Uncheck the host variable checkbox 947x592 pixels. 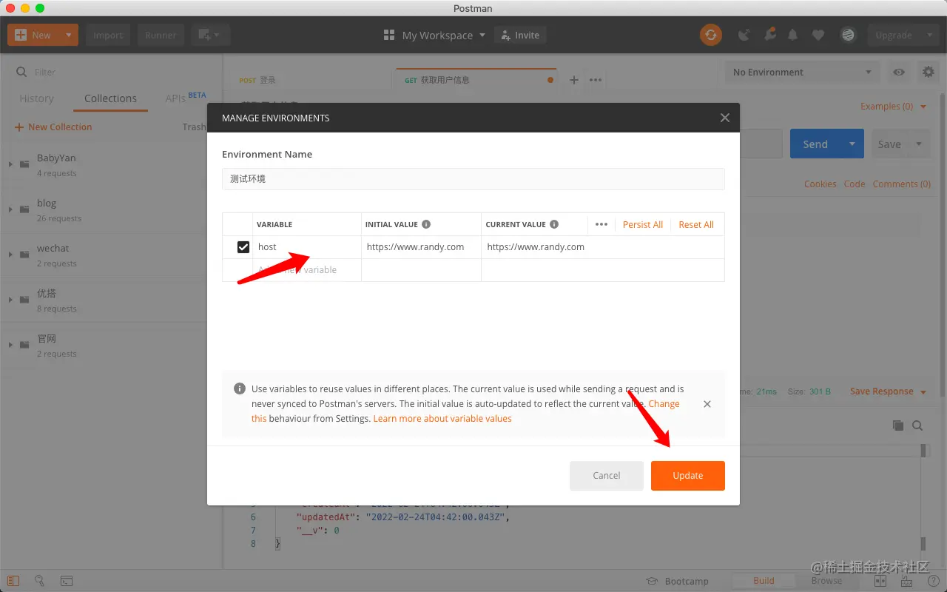coord(243,247)
